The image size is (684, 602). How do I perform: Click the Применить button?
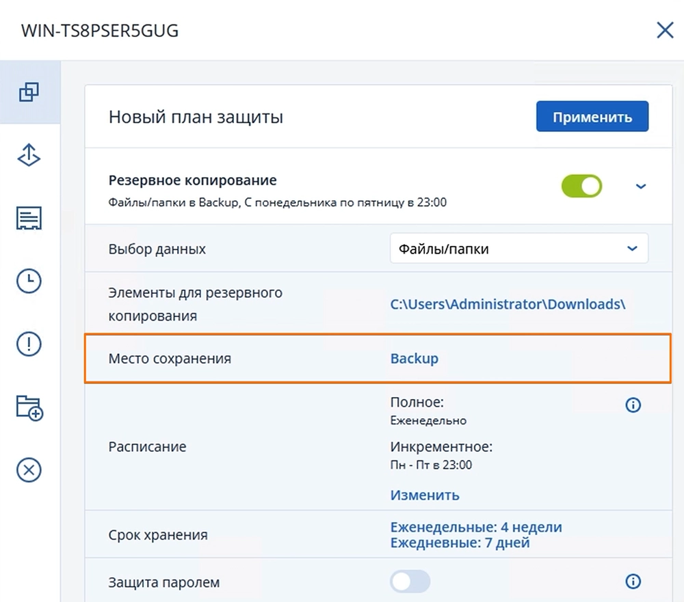(592, 117)
